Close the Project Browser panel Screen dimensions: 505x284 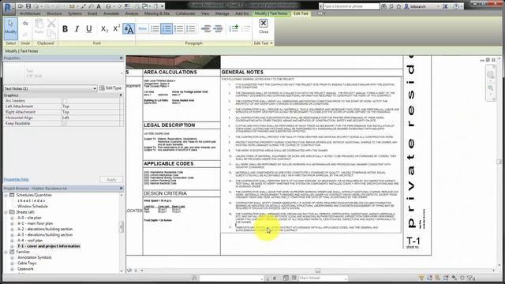pos(122,188)
